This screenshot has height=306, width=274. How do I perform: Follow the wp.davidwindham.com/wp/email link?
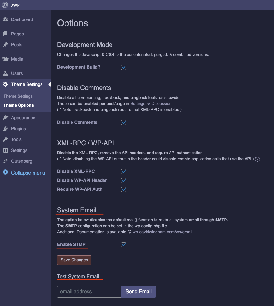[x=162, y=232]
